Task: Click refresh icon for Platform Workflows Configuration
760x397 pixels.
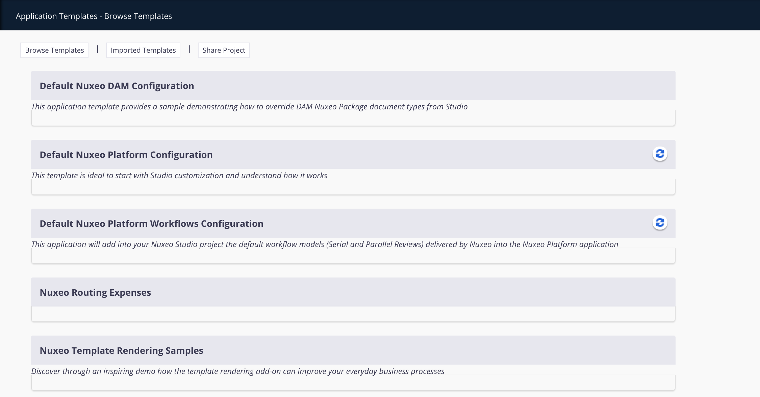Action: (x=660, y=223)
